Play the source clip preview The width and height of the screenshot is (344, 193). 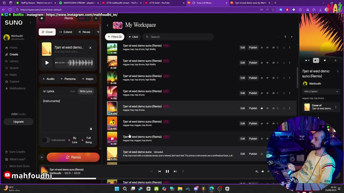[47, 63]
